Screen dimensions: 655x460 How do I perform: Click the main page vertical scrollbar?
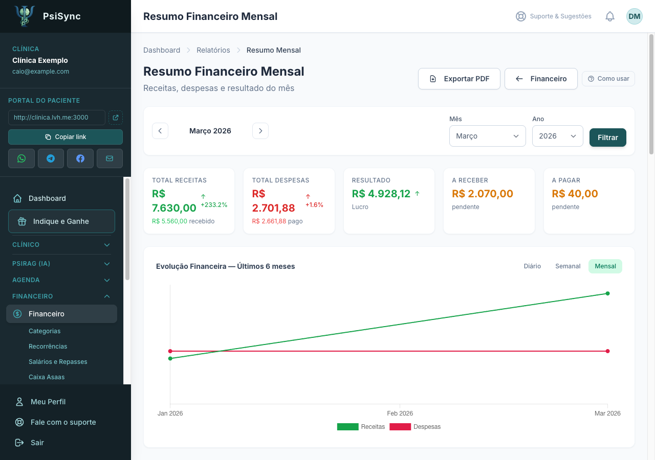[x=651, y=95]
